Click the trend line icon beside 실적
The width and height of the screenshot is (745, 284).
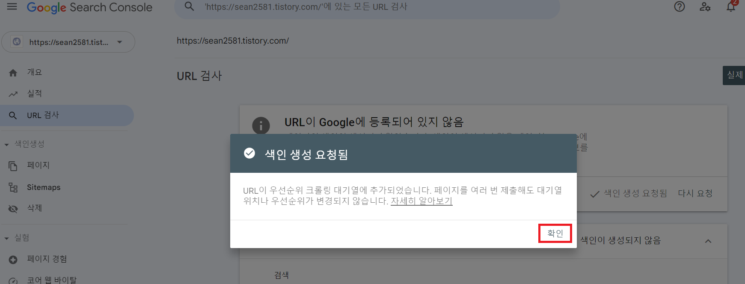pos(13,94)
